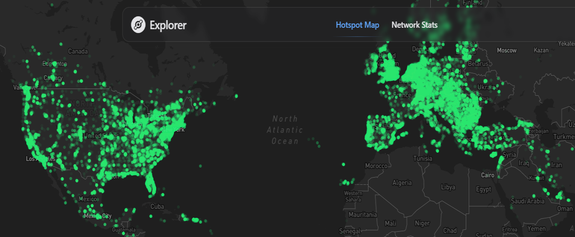Click the Libya country label
The height and width of the screenshot is (237, 575).
(x=448, y=187)
